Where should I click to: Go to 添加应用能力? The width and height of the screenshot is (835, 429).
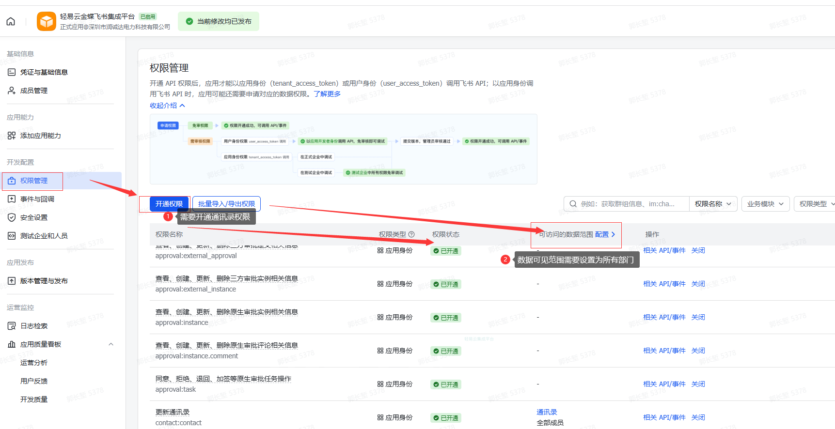(41, 136)
